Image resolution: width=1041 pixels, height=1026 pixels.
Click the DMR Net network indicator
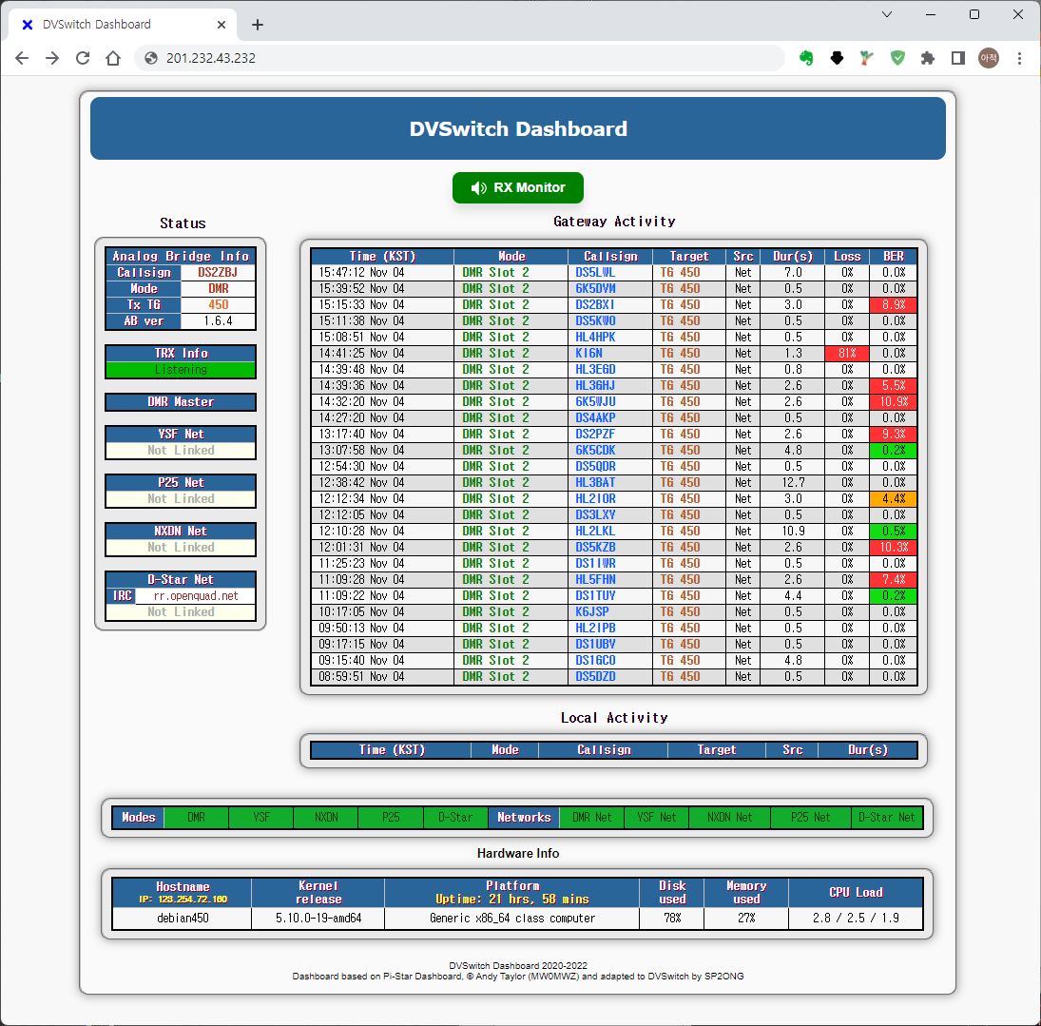click(592, 818)
